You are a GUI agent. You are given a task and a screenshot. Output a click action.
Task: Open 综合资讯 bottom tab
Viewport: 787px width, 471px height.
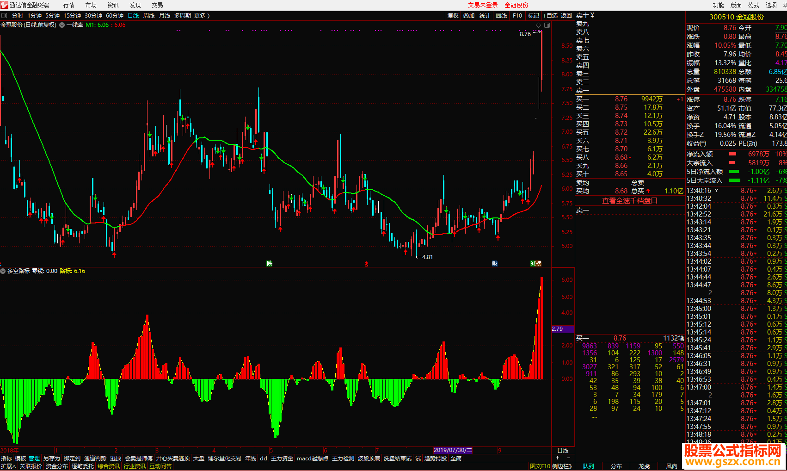109,466
